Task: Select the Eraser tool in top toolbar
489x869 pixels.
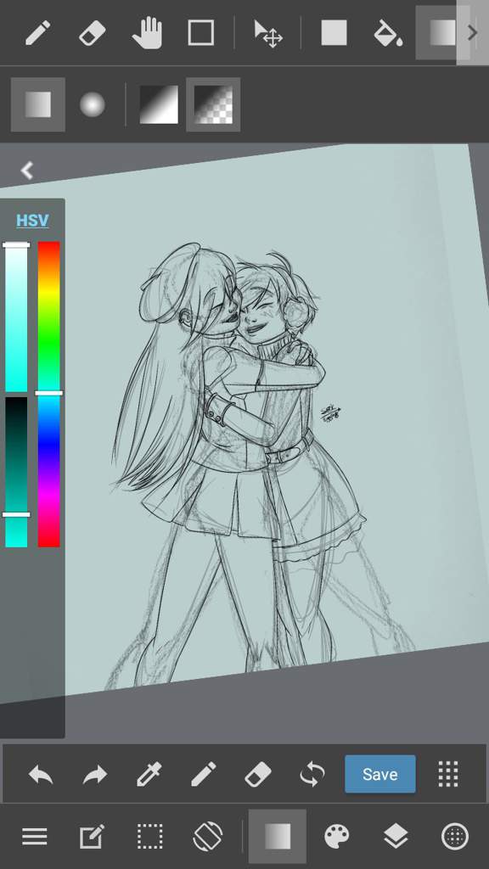Action: click(92, 33)
